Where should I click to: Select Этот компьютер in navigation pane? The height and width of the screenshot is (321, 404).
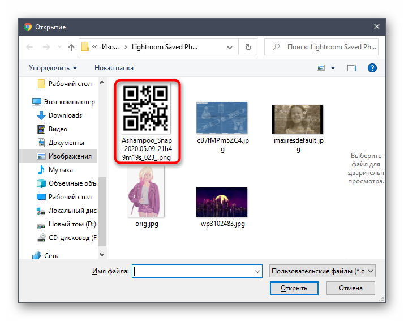(63, 102)
